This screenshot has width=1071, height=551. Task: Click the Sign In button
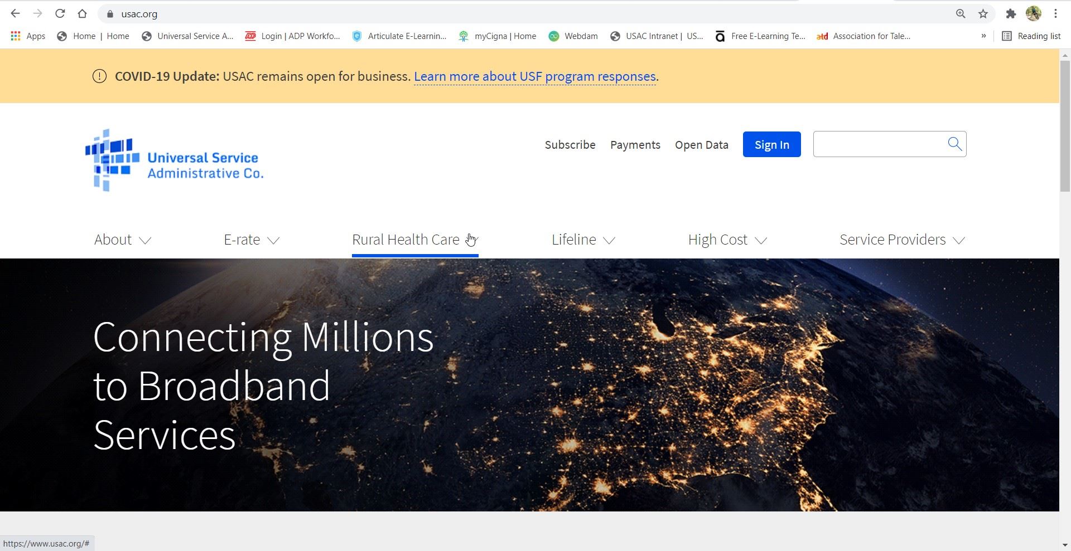pyautogui.click(x=771, y=144)
